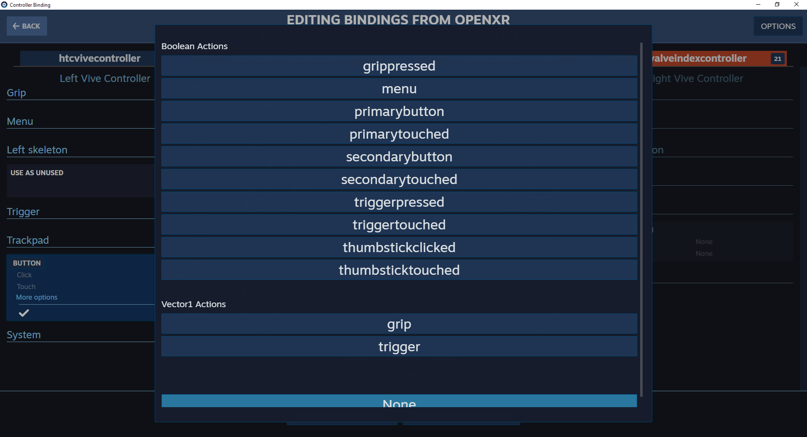Select the grip Vector1 action
Image resolution: width=807 pixels, height=437 pixels.
[x=399, y=324]
